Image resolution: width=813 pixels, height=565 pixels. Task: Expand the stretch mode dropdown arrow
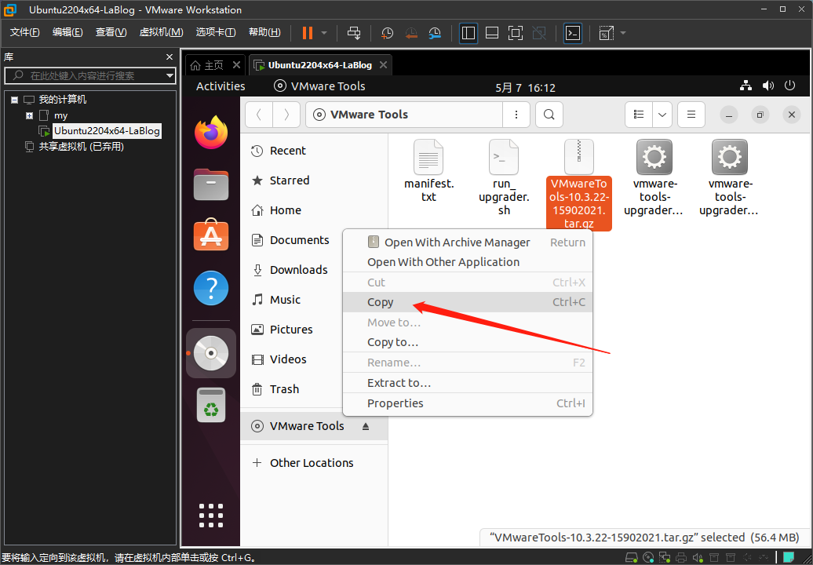click(623, 33)
